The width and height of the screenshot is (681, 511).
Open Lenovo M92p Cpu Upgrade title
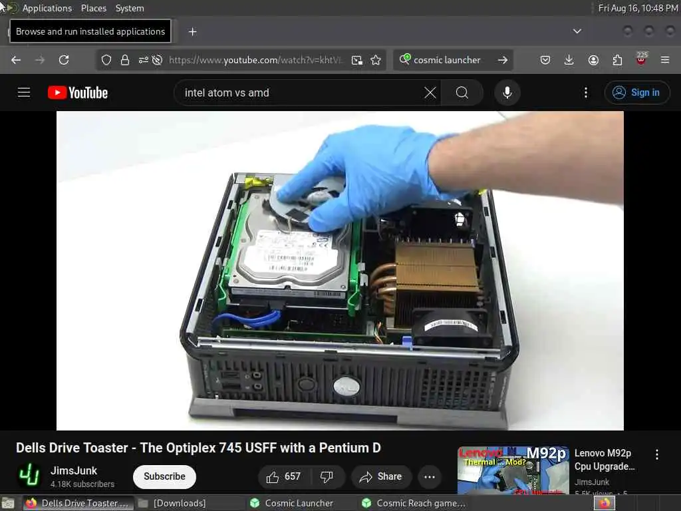(x=605, y=460)
